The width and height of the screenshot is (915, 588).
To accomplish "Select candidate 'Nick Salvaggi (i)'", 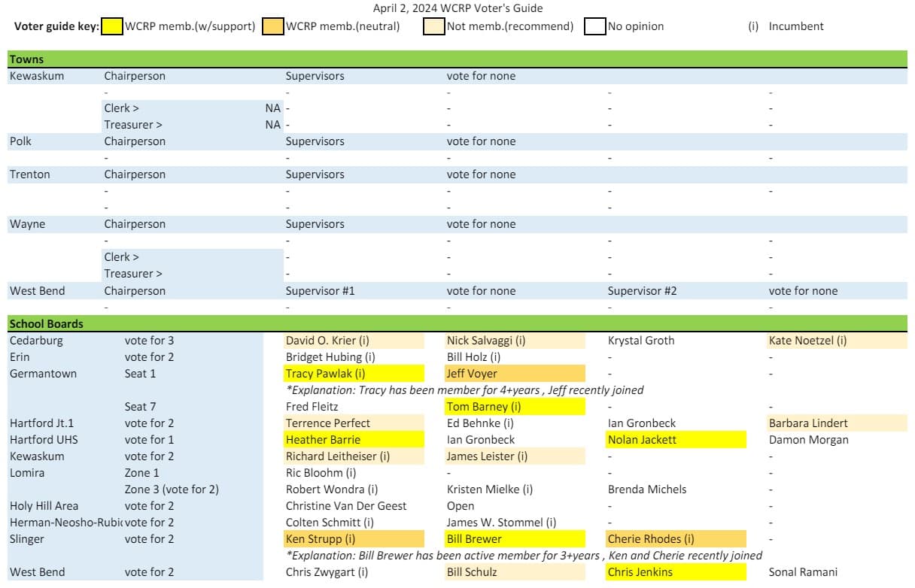I will pos(515,340).
